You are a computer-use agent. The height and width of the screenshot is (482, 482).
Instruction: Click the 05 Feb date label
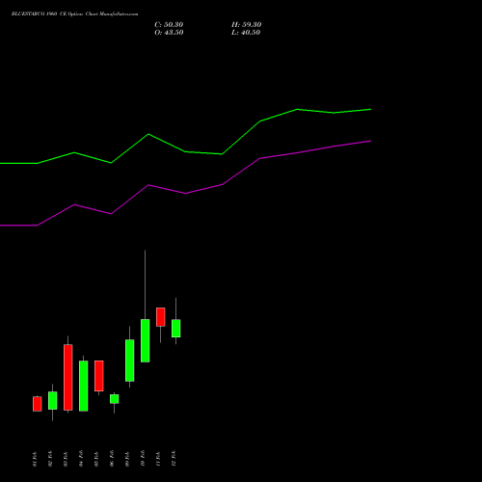pyautogui.click(x=96, y=459)
